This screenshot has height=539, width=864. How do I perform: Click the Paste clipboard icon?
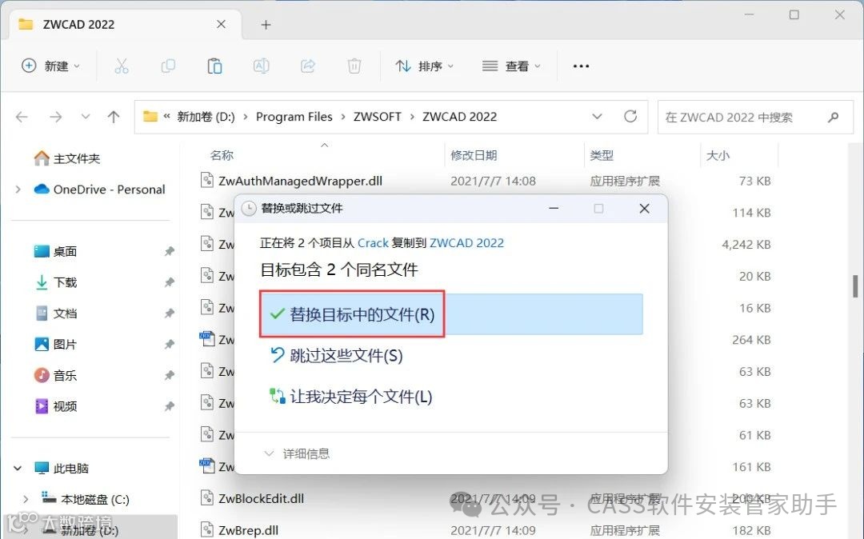[x=214, y=66]
